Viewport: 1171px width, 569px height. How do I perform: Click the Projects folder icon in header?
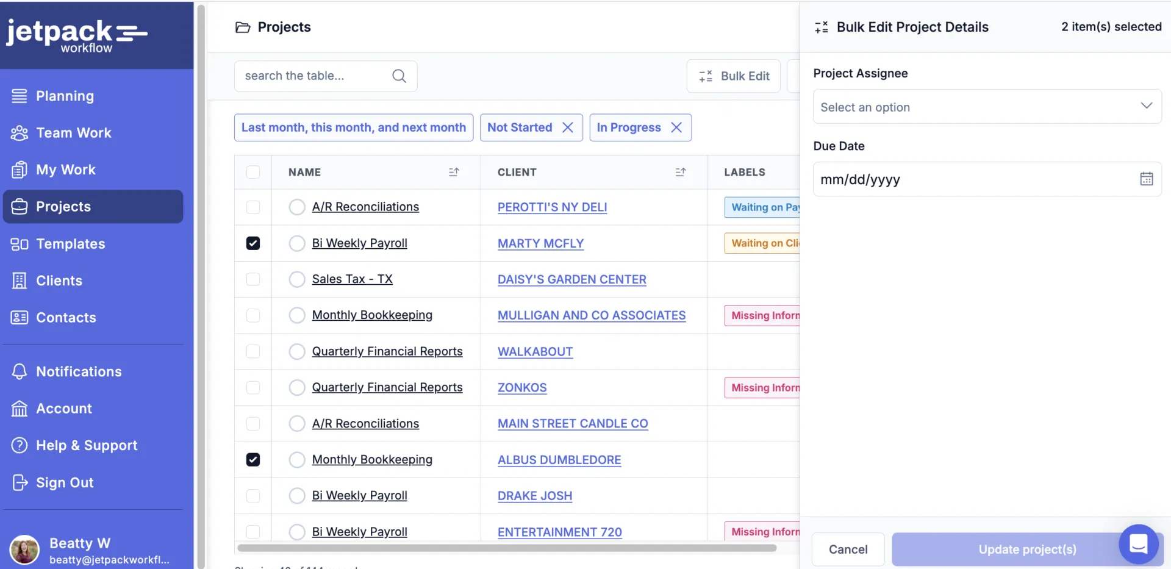click(243, 27)
